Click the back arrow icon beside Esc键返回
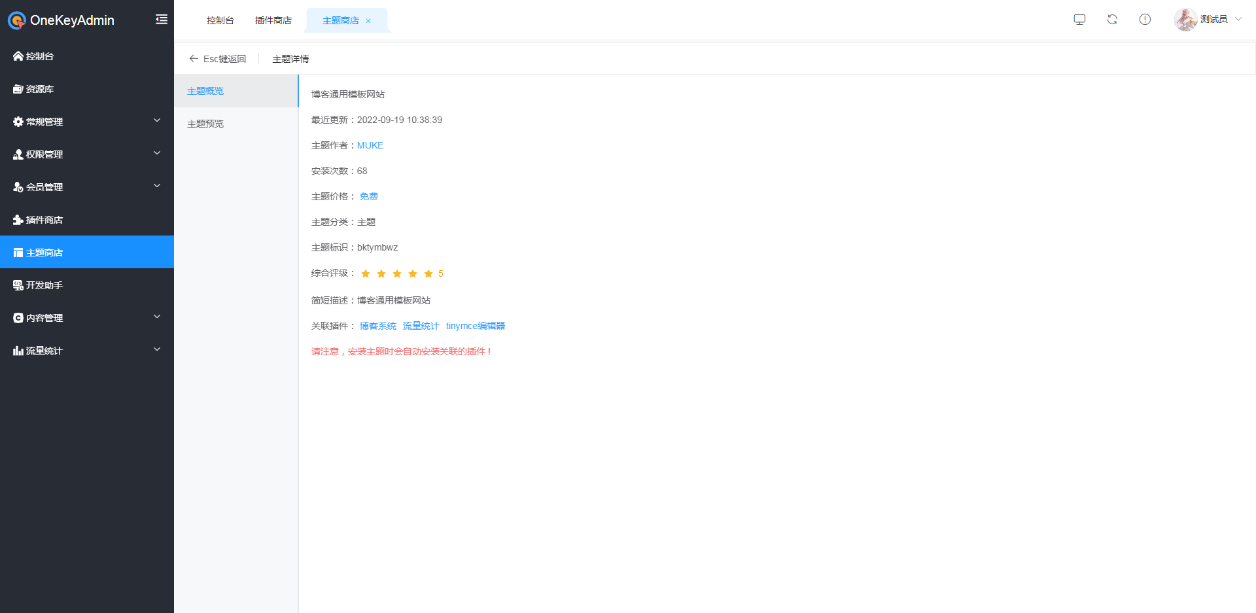Viewport: 1256px width, 613px height. 194,59
